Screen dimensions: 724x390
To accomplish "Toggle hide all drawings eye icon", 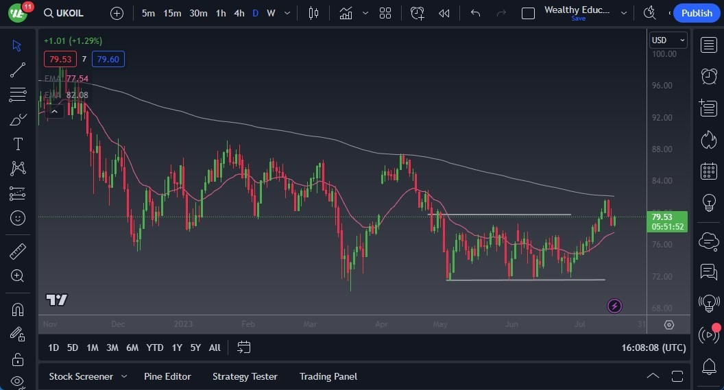I will point(18,381).
